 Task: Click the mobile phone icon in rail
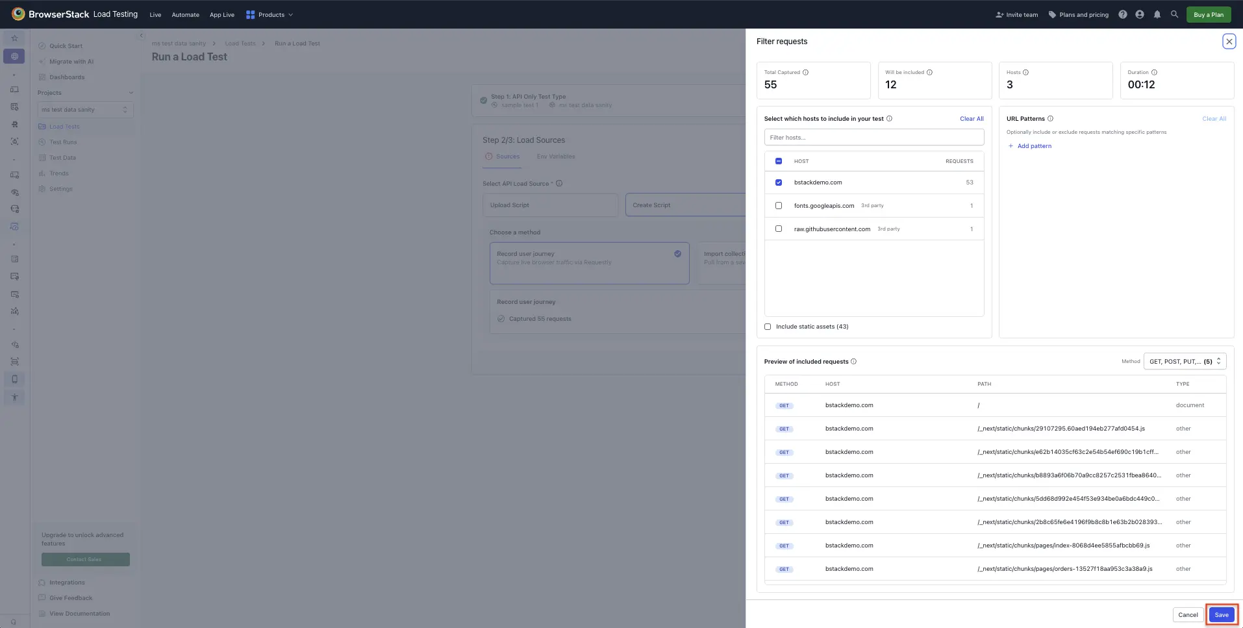[x=14, y=379]
